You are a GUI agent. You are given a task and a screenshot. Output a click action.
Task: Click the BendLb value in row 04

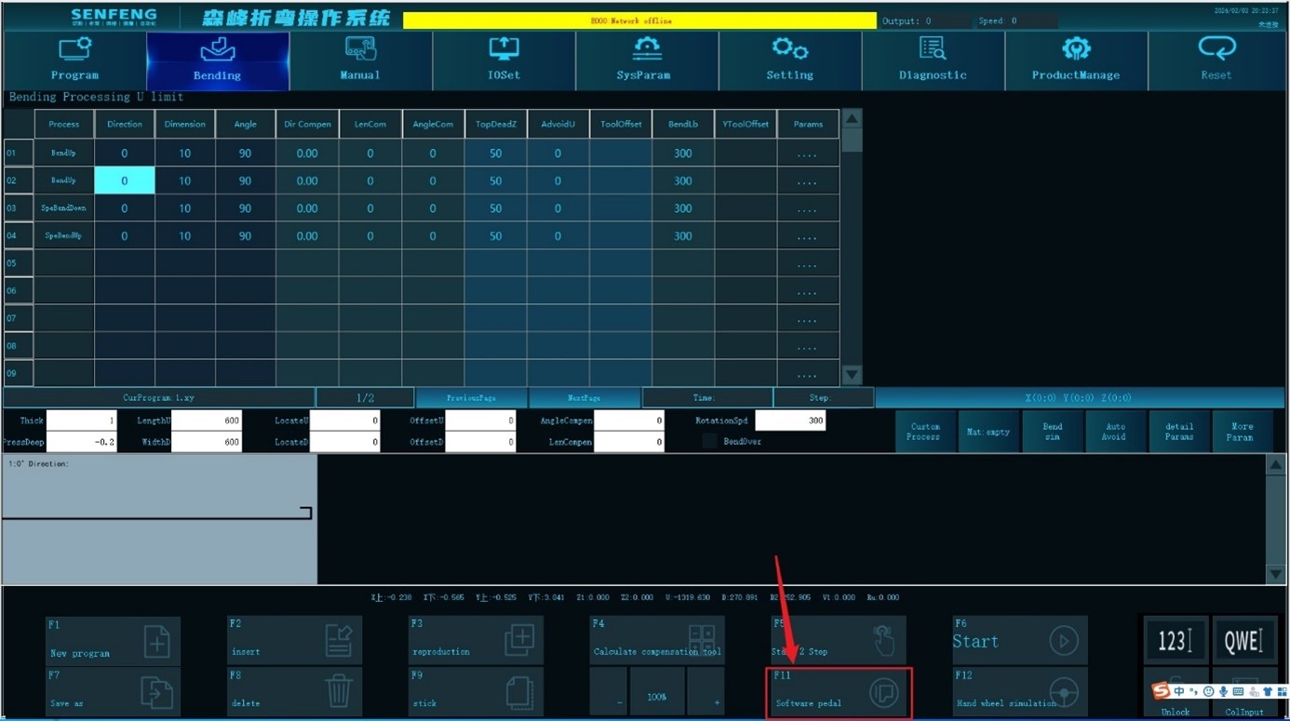(683, 236)
